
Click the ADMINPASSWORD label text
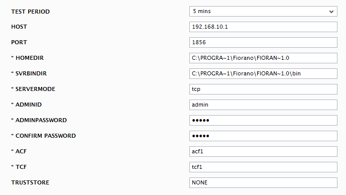click(41, 120)
